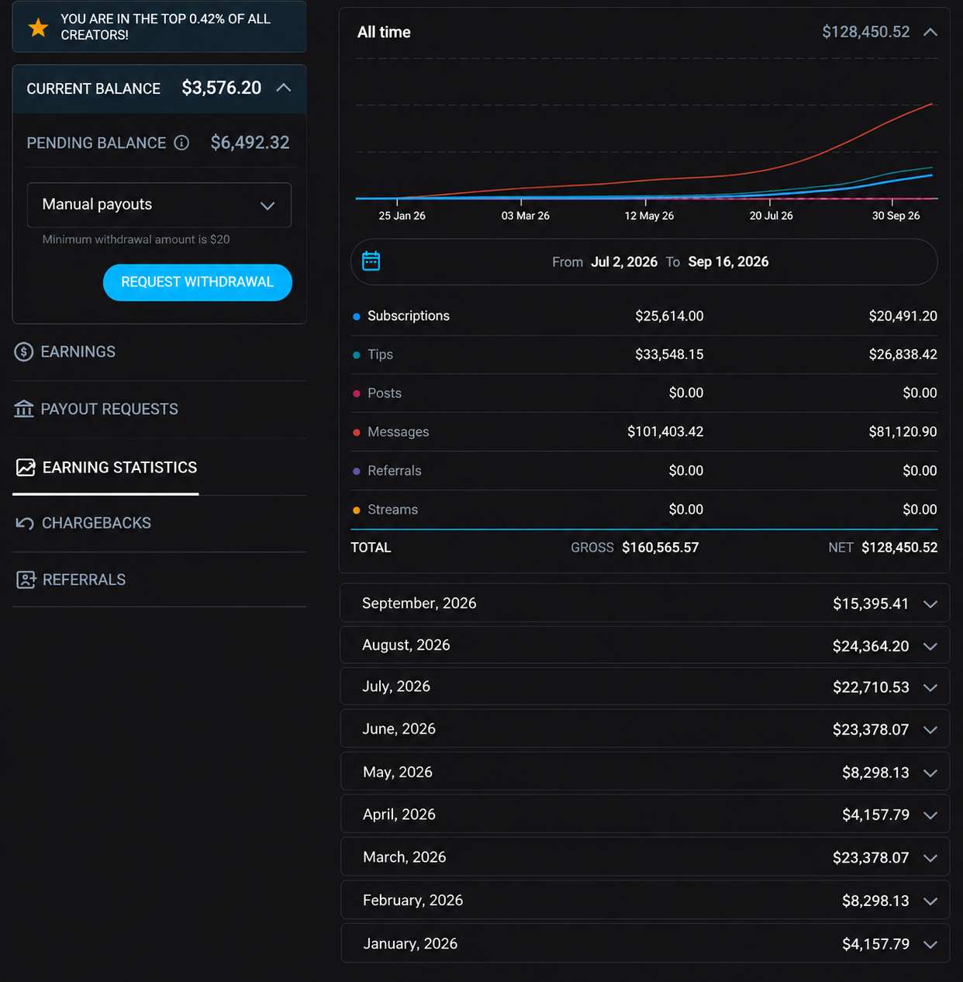Toggle the Tips teal legend dot

tap(357, 355)
